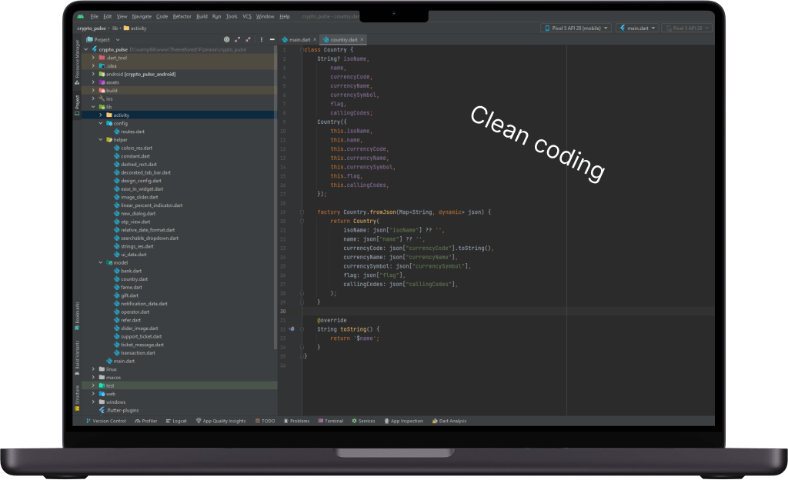Select colors_res.dart in the helper folder
788x480 pixels.
coord(136,148)
